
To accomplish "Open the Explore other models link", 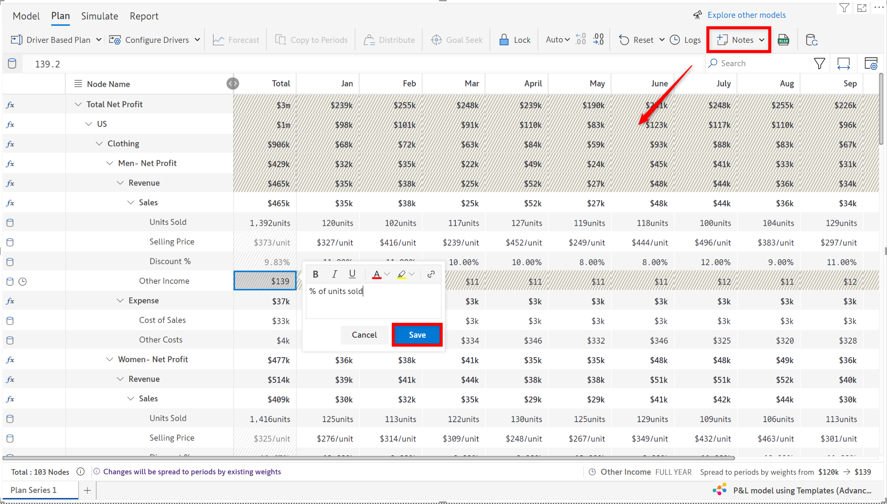I will click(x=746, y=15).
